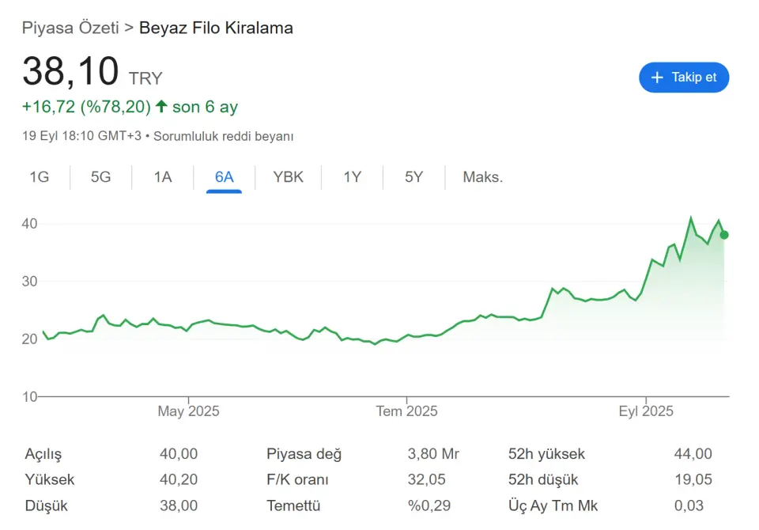The height and width of the screenshot is (530, 759).
Task: Click the green up arrow next to the percentage change
Action: pyautogui.click(x=161, y=106)
